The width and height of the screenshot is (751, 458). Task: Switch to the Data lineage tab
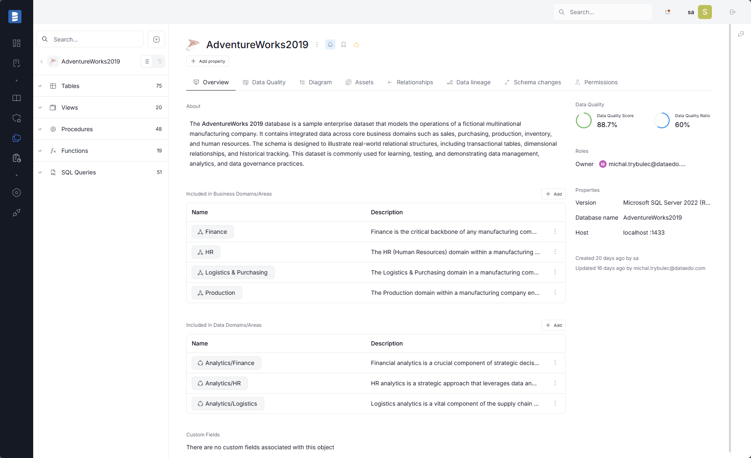coord(469,82)
